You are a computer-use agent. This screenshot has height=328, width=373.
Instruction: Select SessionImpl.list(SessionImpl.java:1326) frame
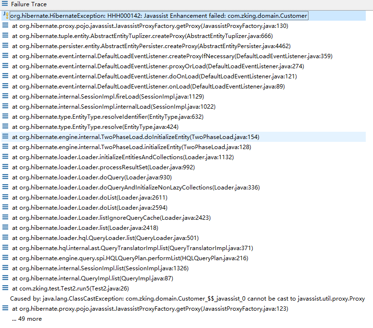tap(101, 268)
